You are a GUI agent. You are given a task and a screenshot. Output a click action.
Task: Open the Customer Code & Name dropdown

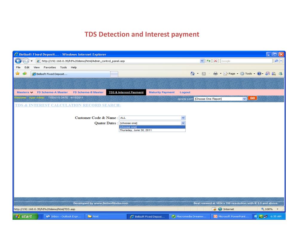click(152, 118)
